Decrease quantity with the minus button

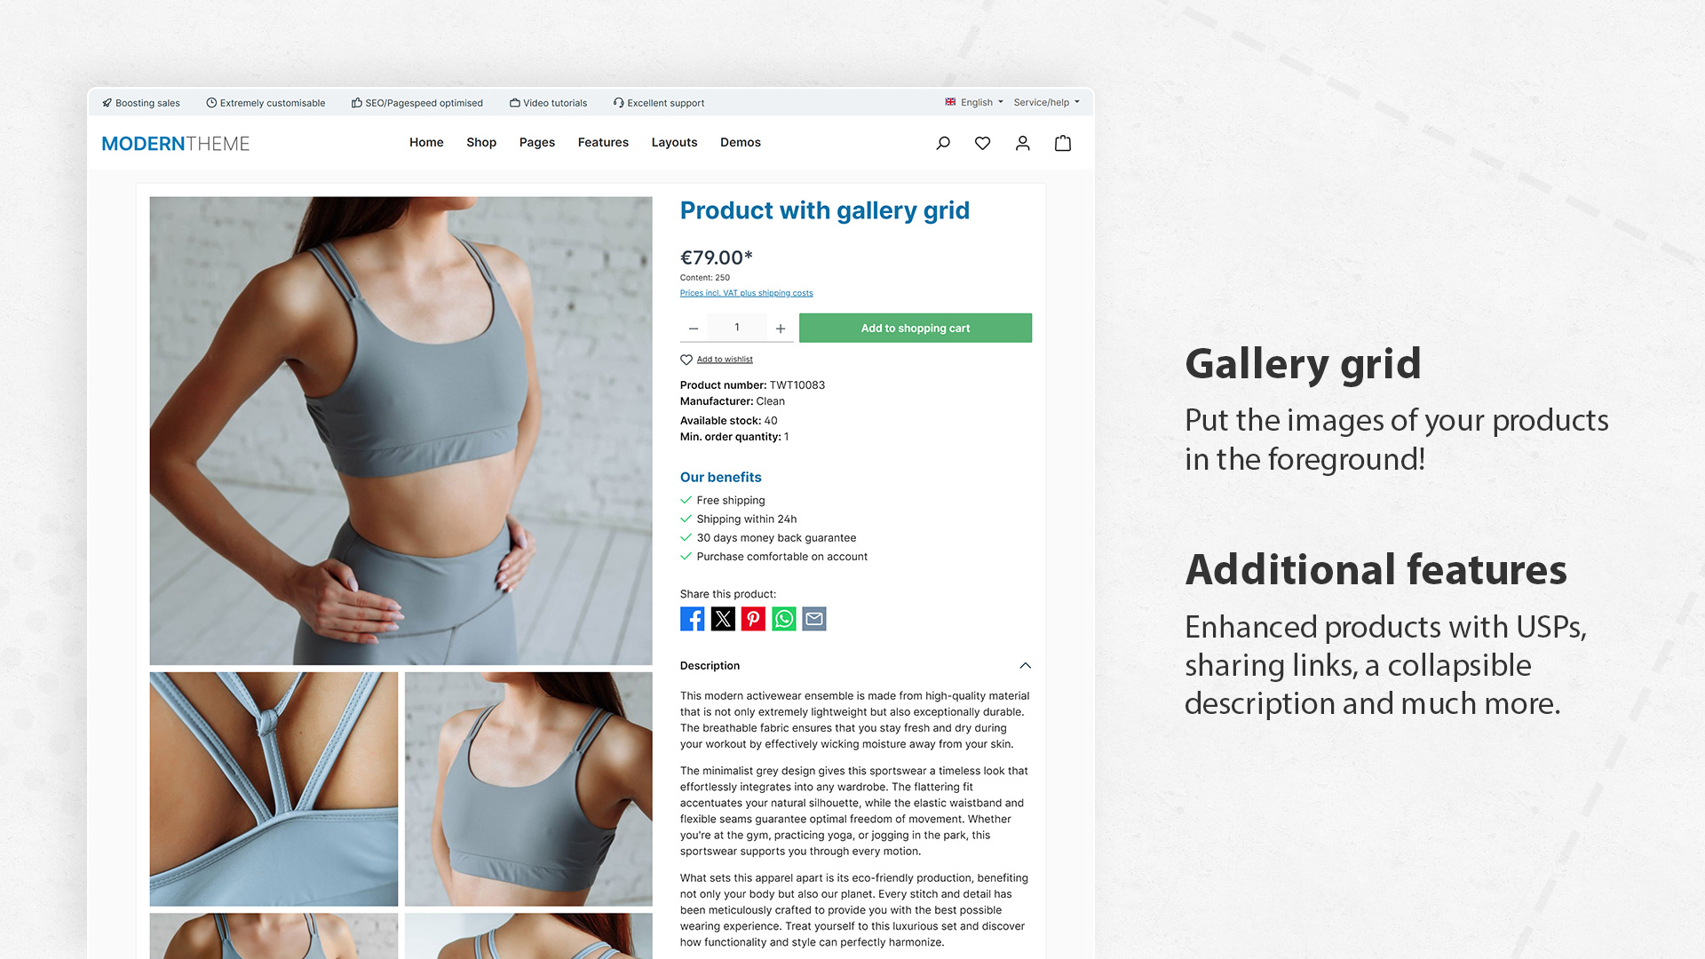[694, 329]
